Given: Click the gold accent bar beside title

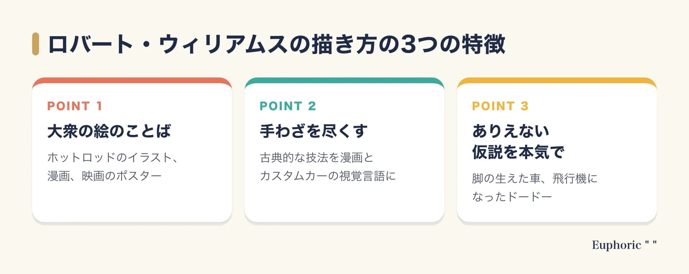Looking at the screenshot, I should [x=36, y=44].
